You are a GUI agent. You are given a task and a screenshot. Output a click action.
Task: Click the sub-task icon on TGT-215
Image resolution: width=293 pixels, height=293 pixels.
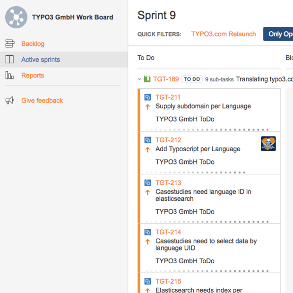point(147,282)
